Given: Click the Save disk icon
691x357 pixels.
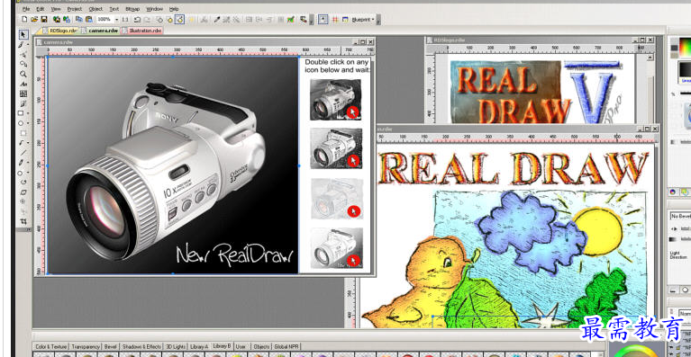Looking at the screenshot, I should click(x=44, y=20).
